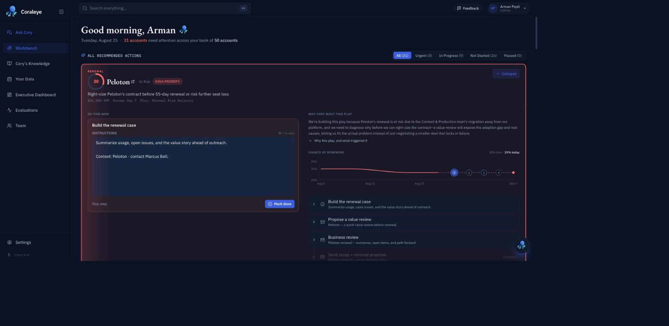Open the Team people icon

(x=9, y=126)
